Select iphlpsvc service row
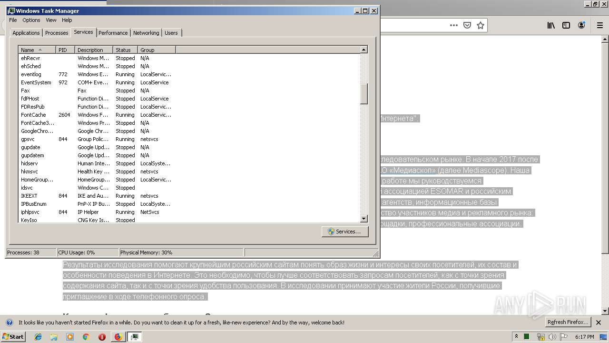609x343 pixels. point(189,212)
